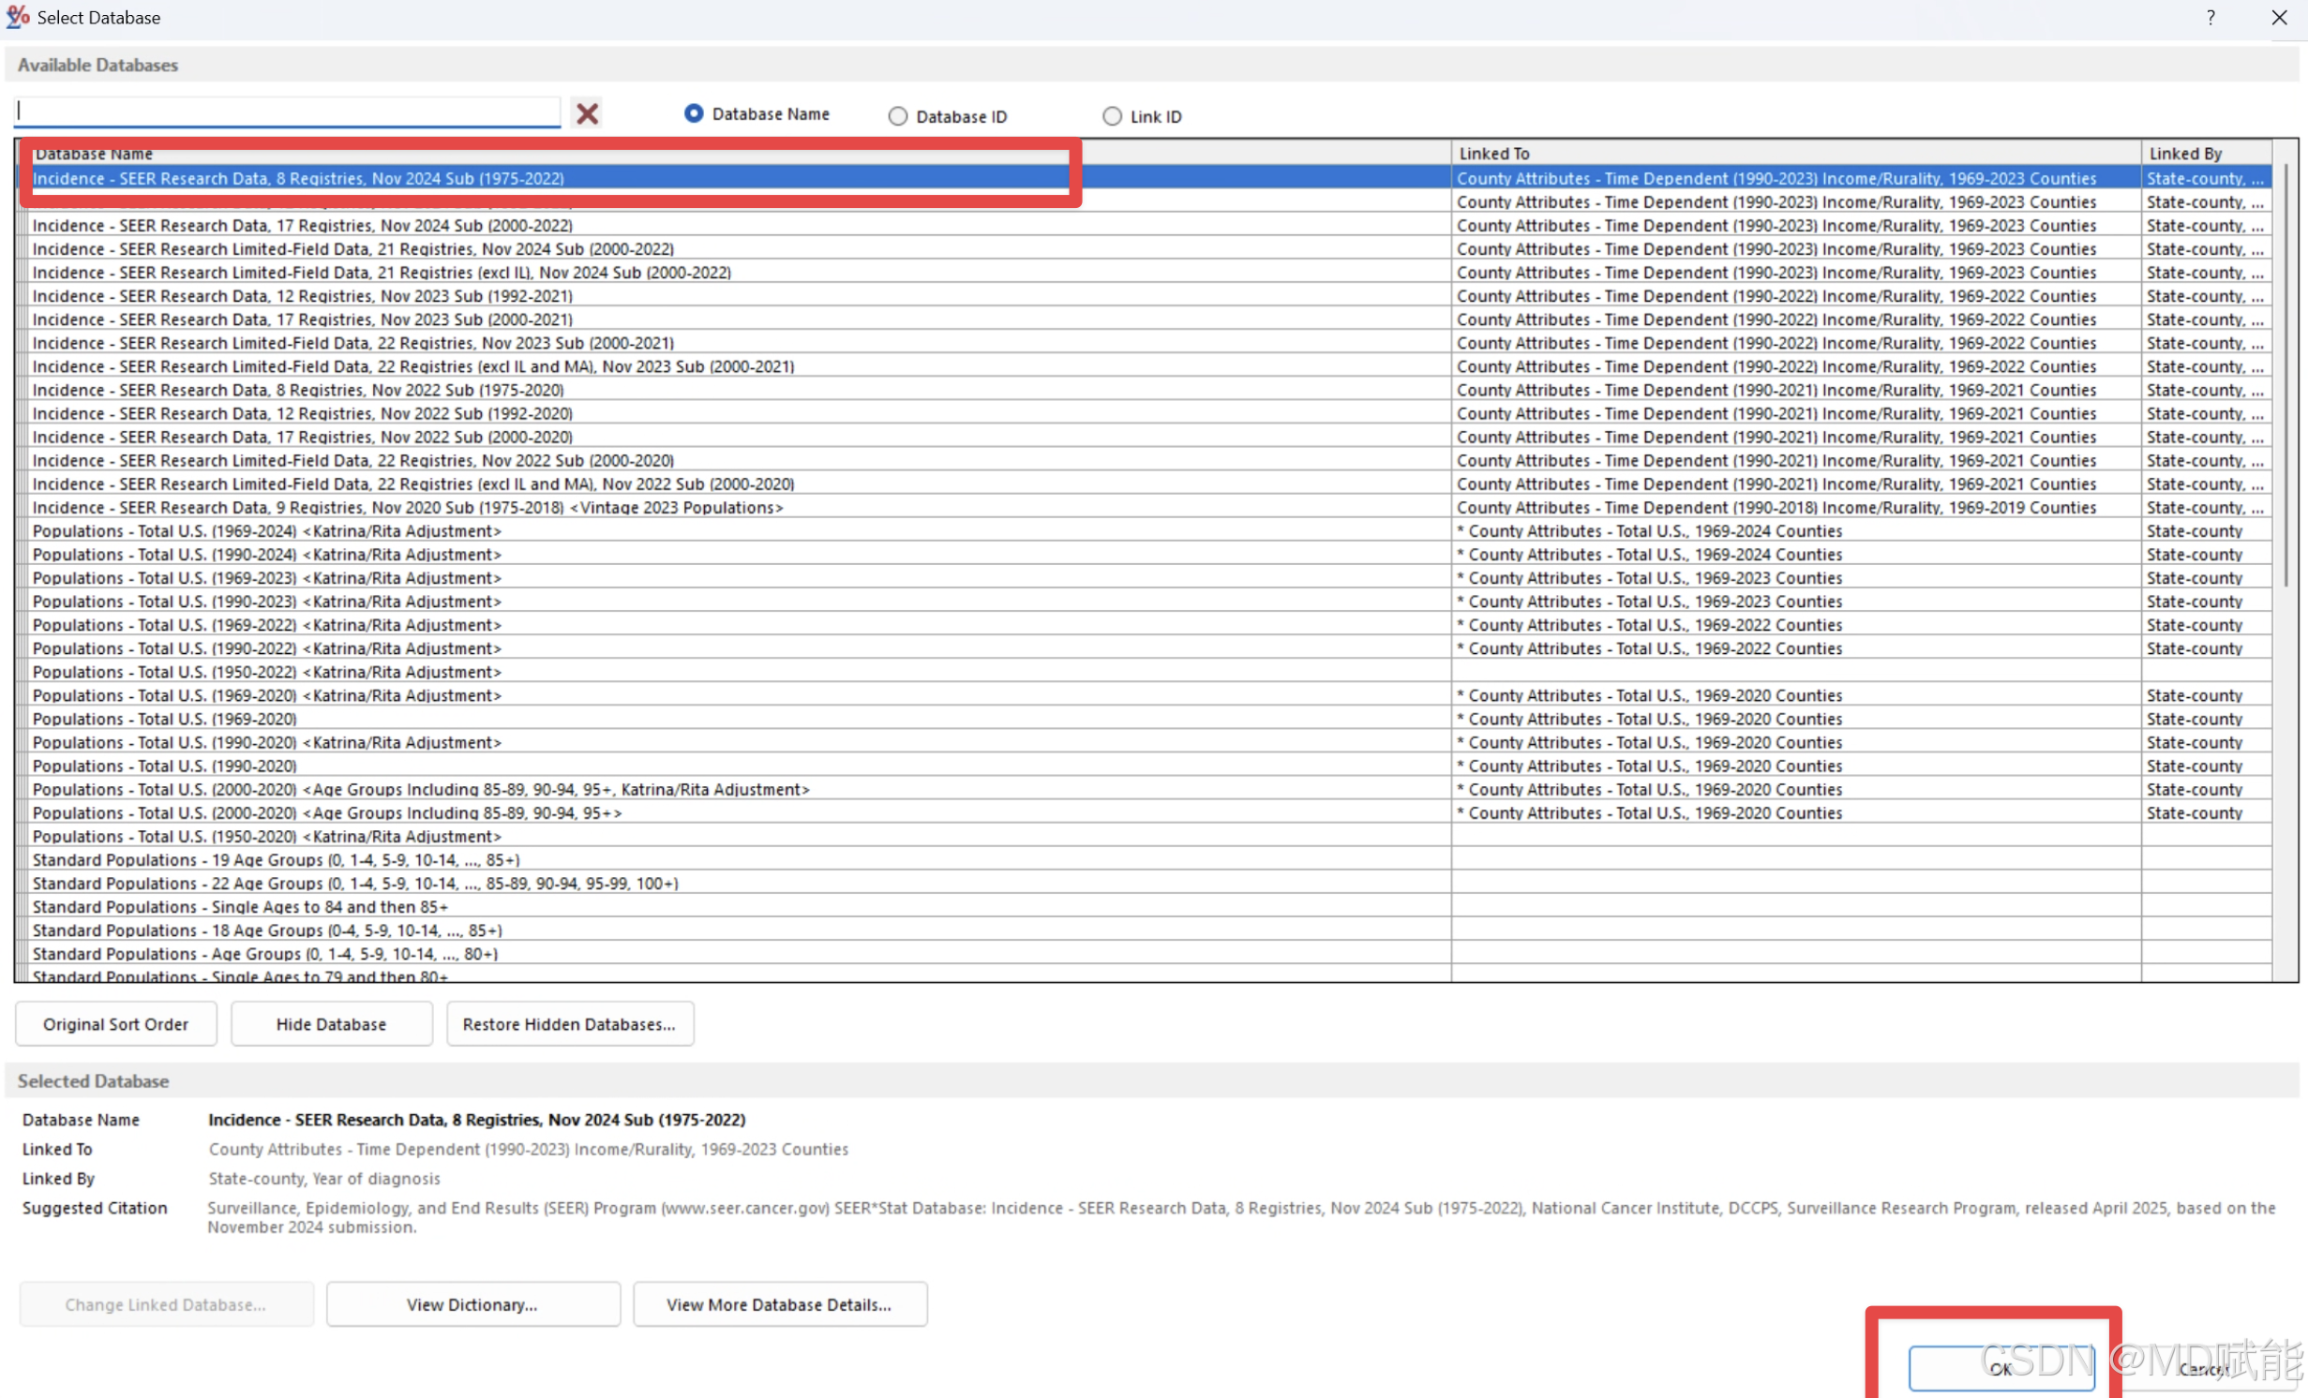2308x1398 pixels.
Task: Sort by Linked By column header
Action: (x=2184, y=154)
